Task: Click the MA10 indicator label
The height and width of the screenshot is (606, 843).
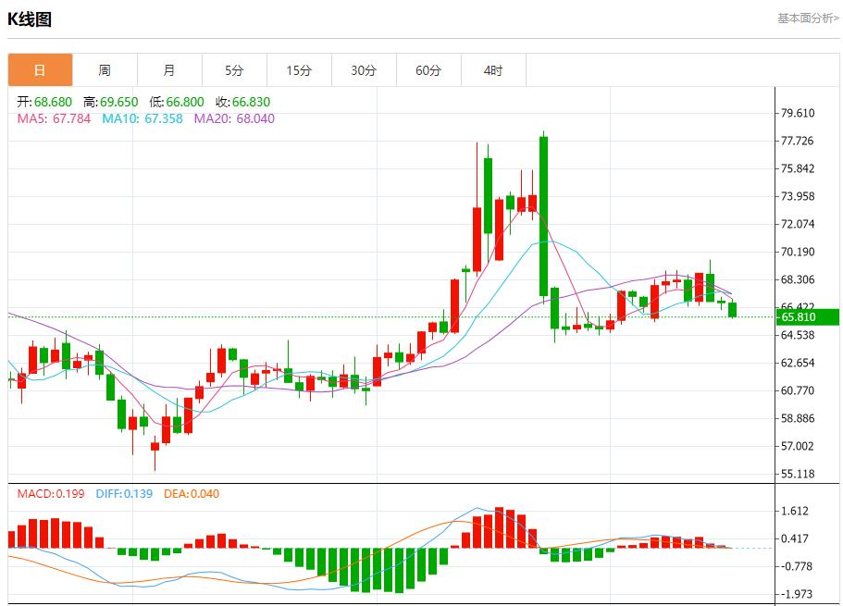Action: click(142, 118)
